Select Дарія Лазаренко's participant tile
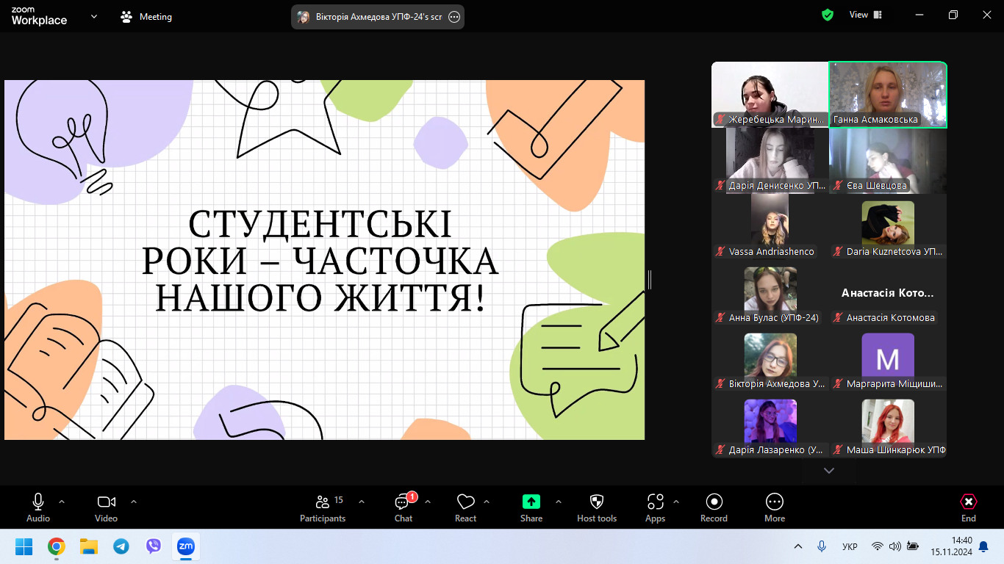Screen dimensions: 1004x564 (770, 425)
